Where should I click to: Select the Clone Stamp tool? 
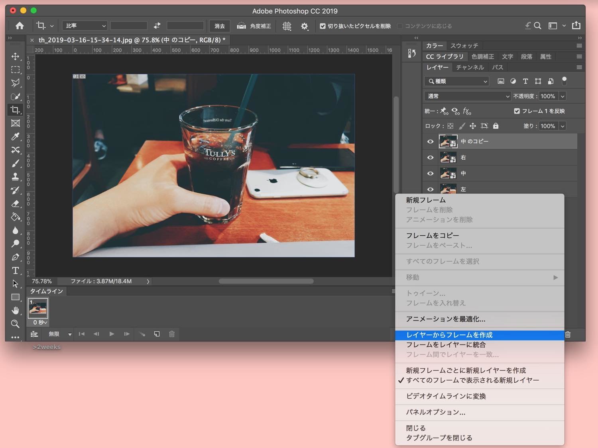[15, 177]
